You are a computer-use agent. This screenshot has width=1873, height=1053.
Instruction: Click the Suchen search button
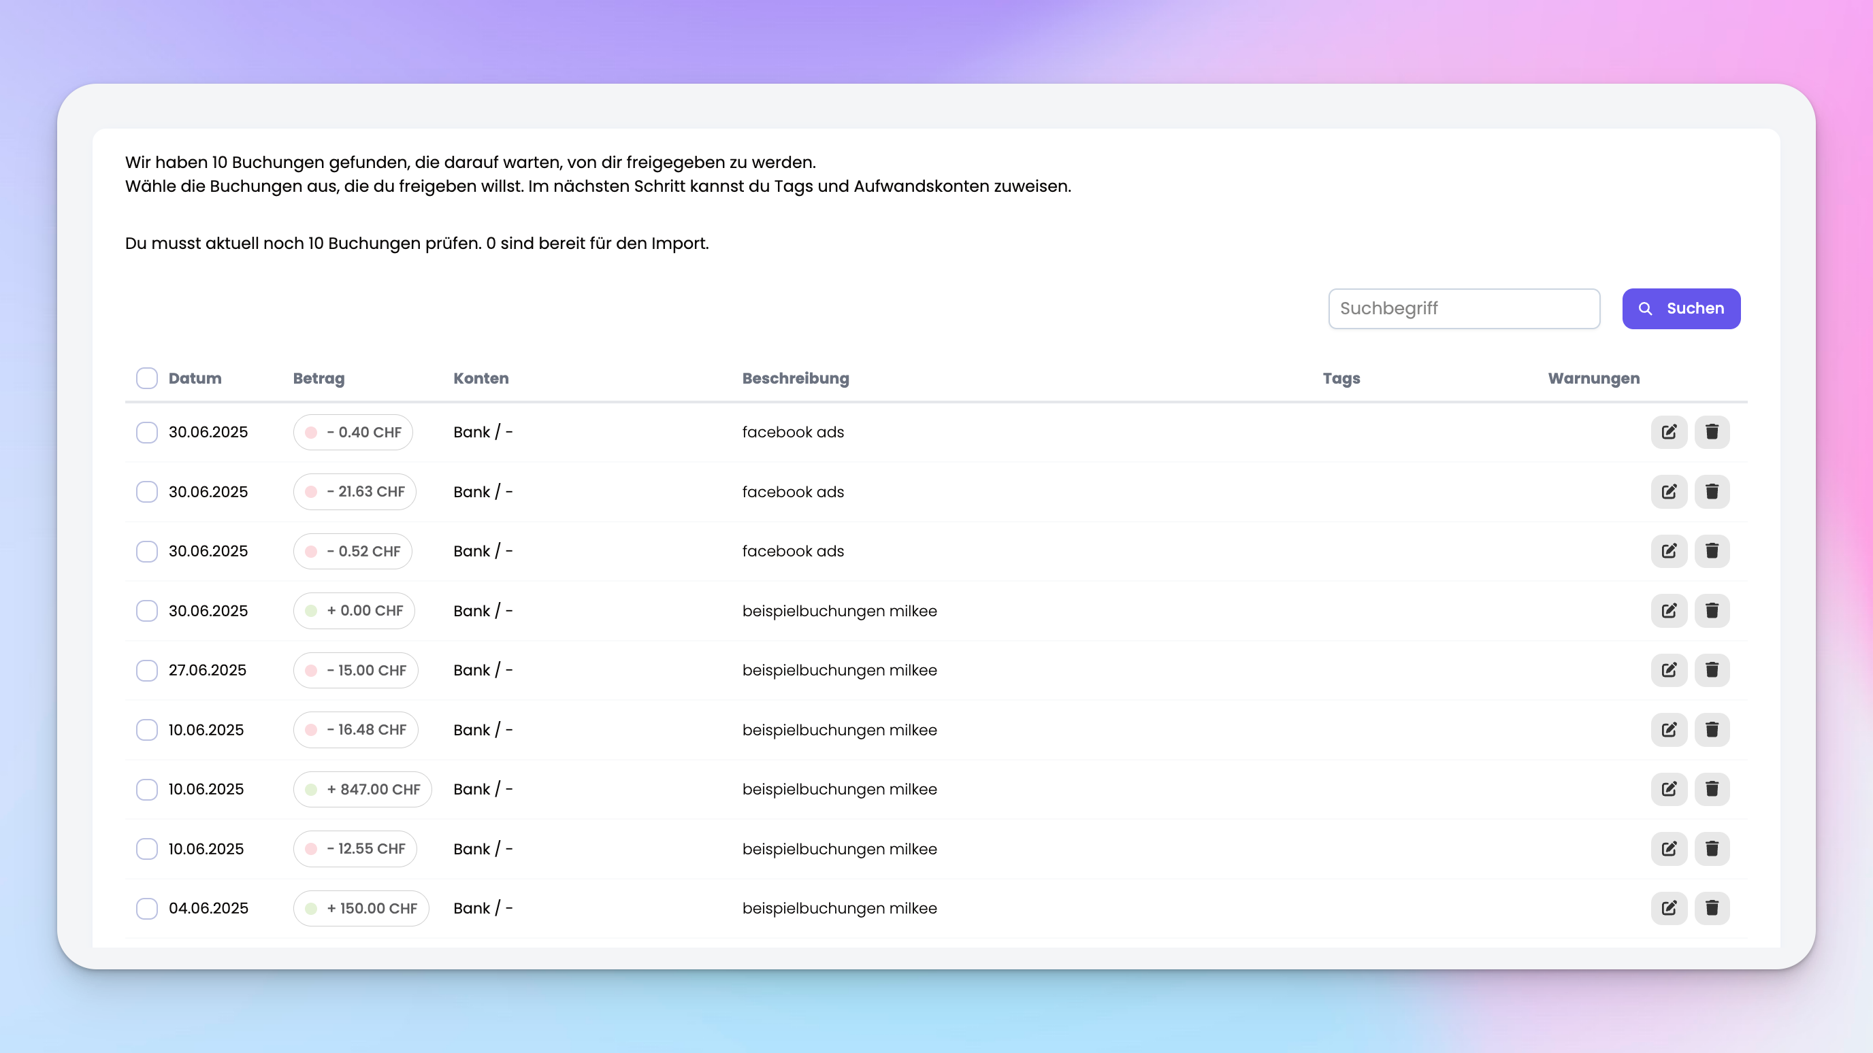click(x=1680, y=308)
